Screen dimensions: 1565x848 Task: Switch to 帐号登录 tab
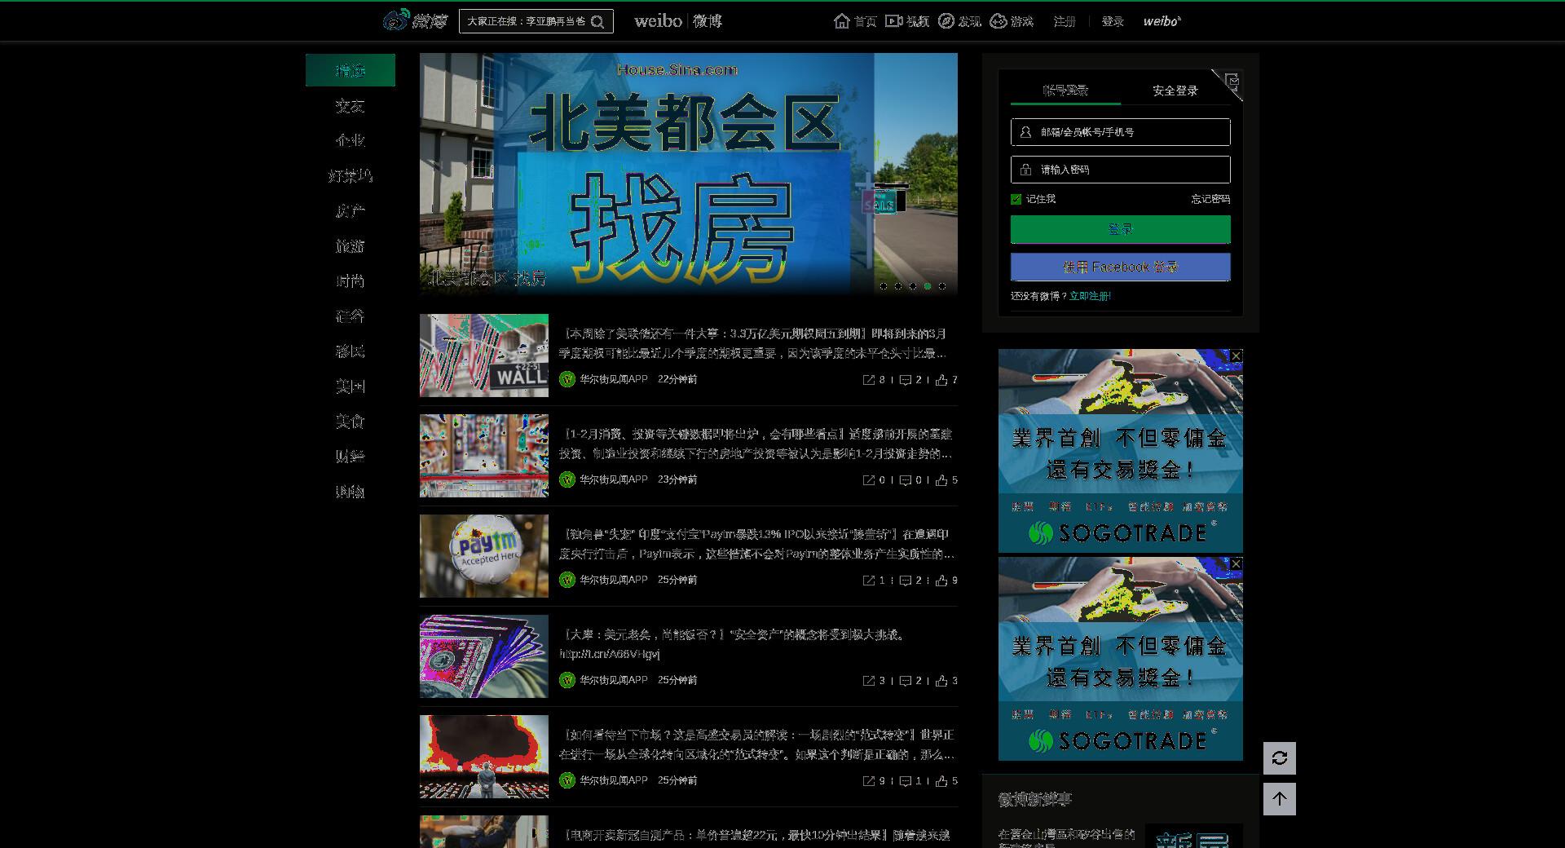coord(1065,91)
